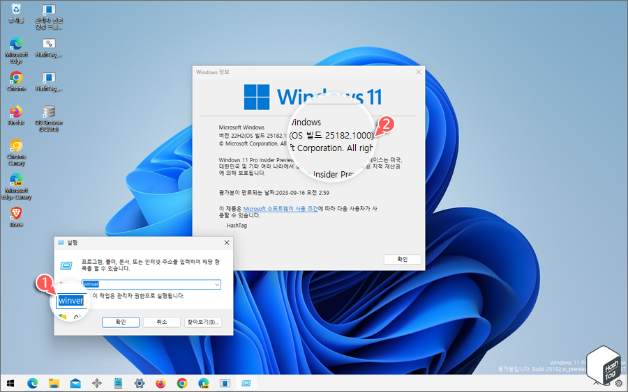Open DB Browser (SQLite) desktop shortcut
Viewport: 628px width, 392px height.
(x=49, y=118)
